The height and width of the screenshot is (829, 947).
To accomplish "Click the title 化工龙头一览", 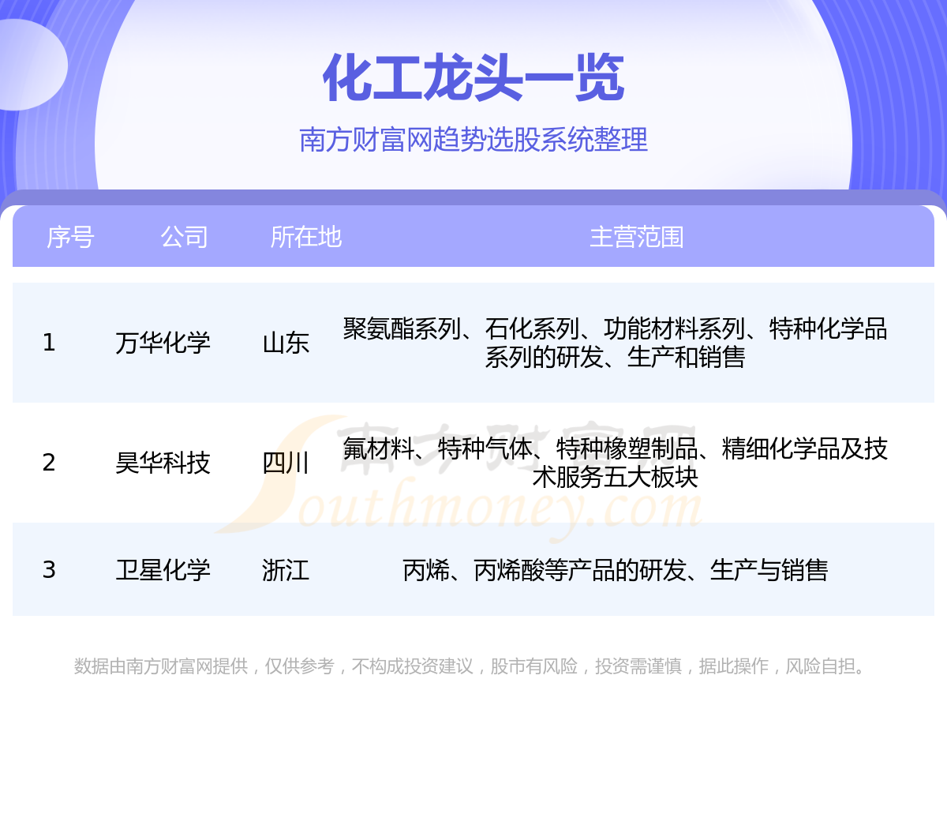I will [x=473, y=78].
